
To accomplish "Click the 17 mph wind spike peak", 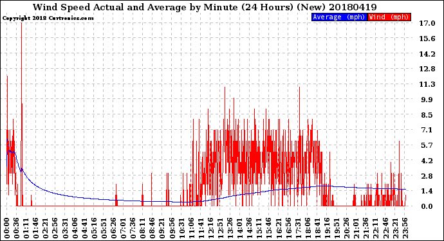I will [x=21, y=24].
